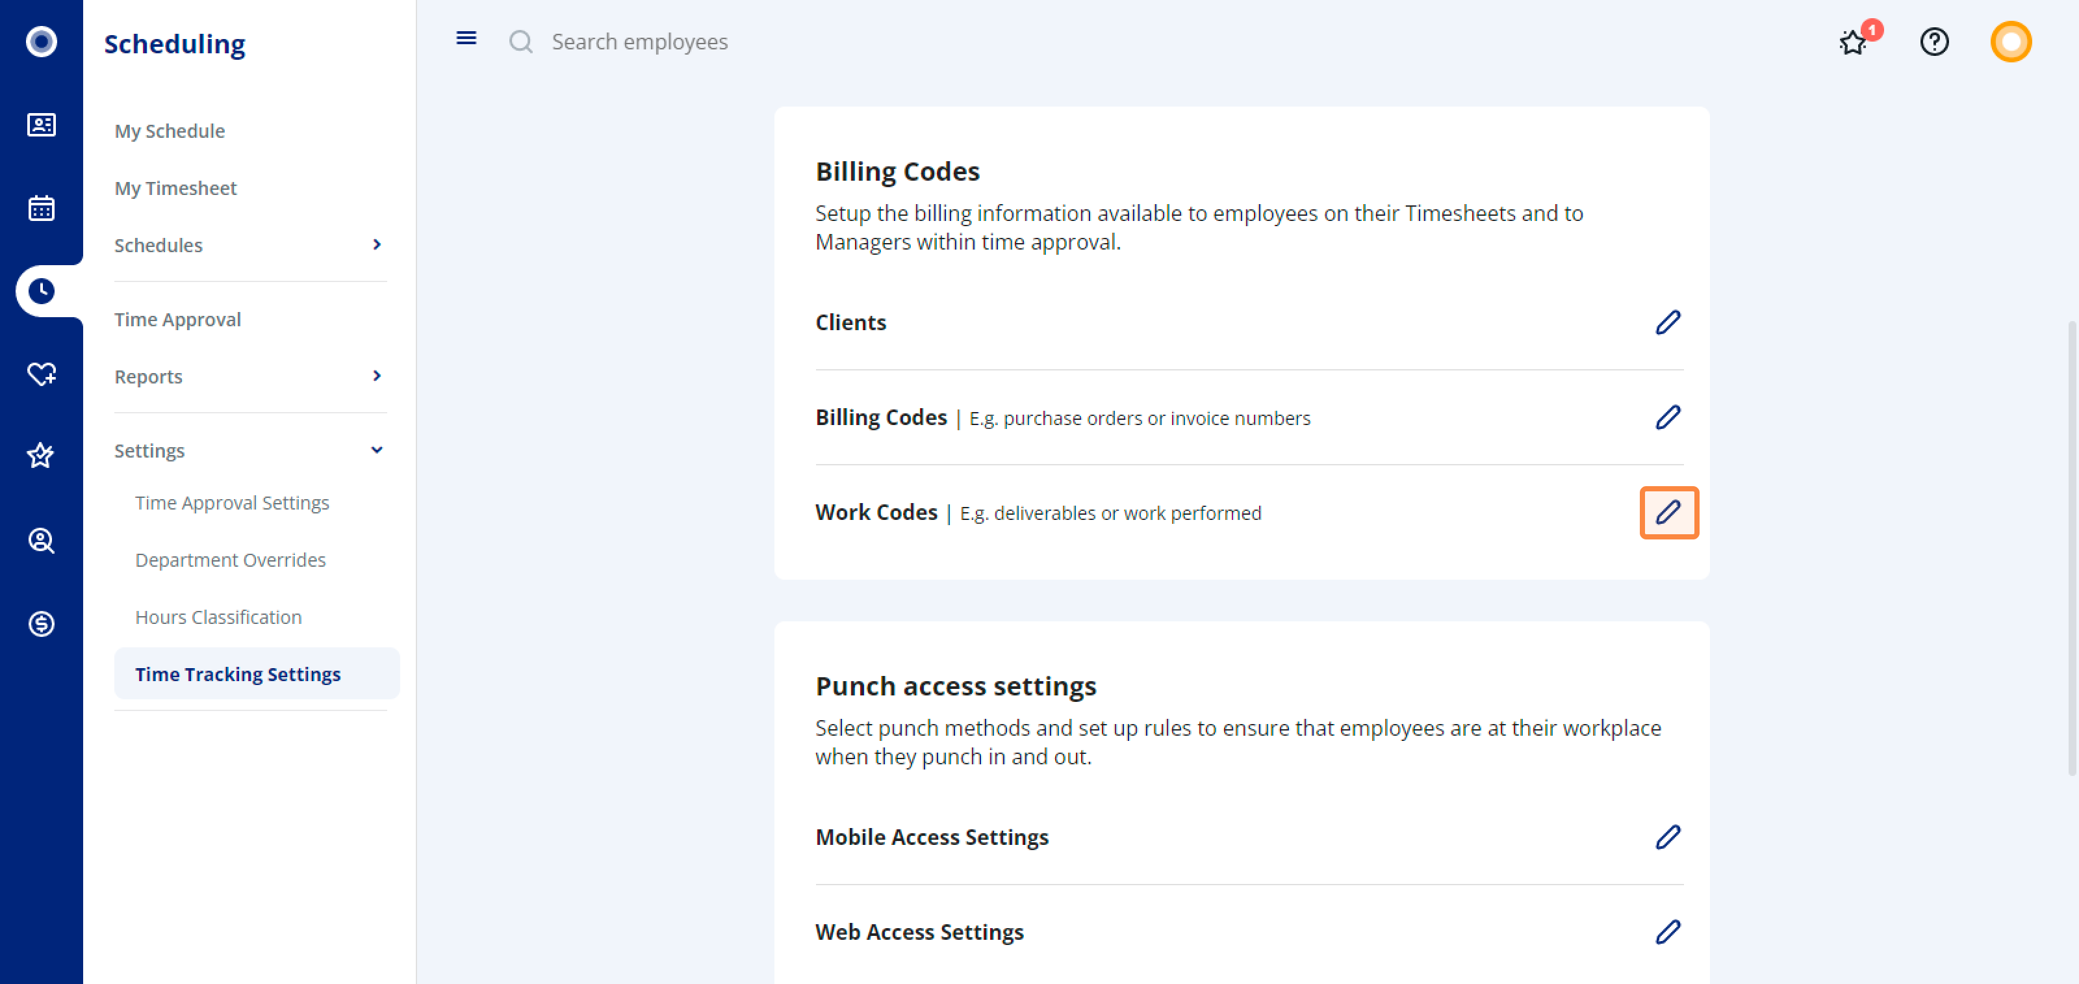
Task: Open the dollar payroll icon in the rail
Action: 41,623
